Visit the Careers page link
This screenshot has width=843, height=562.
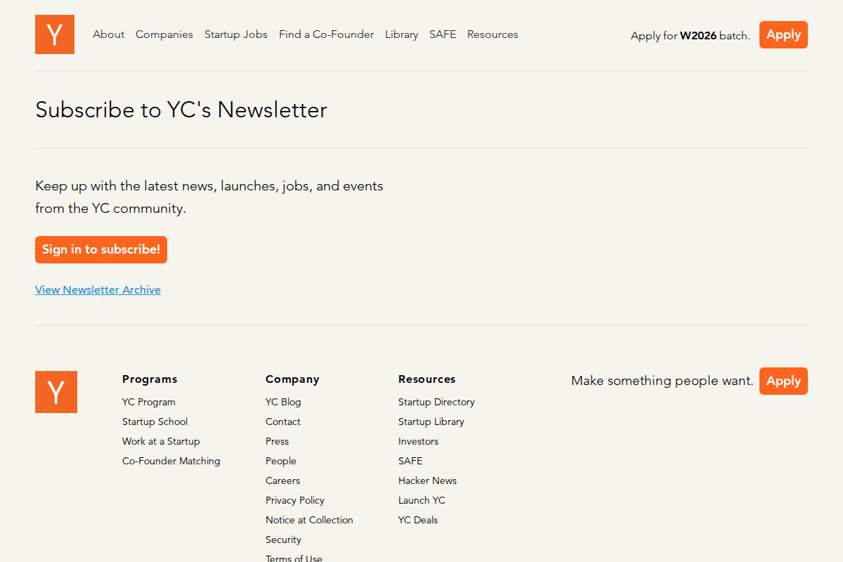[x=282, y=481]
